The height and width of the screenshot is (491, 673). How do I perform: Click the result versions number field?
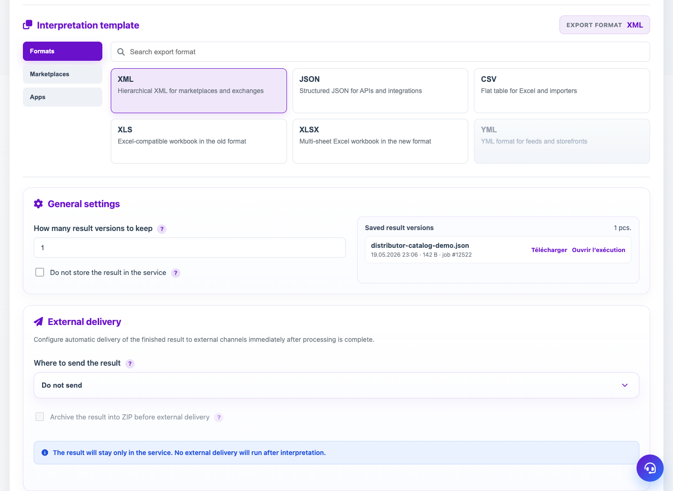[190, 247]
